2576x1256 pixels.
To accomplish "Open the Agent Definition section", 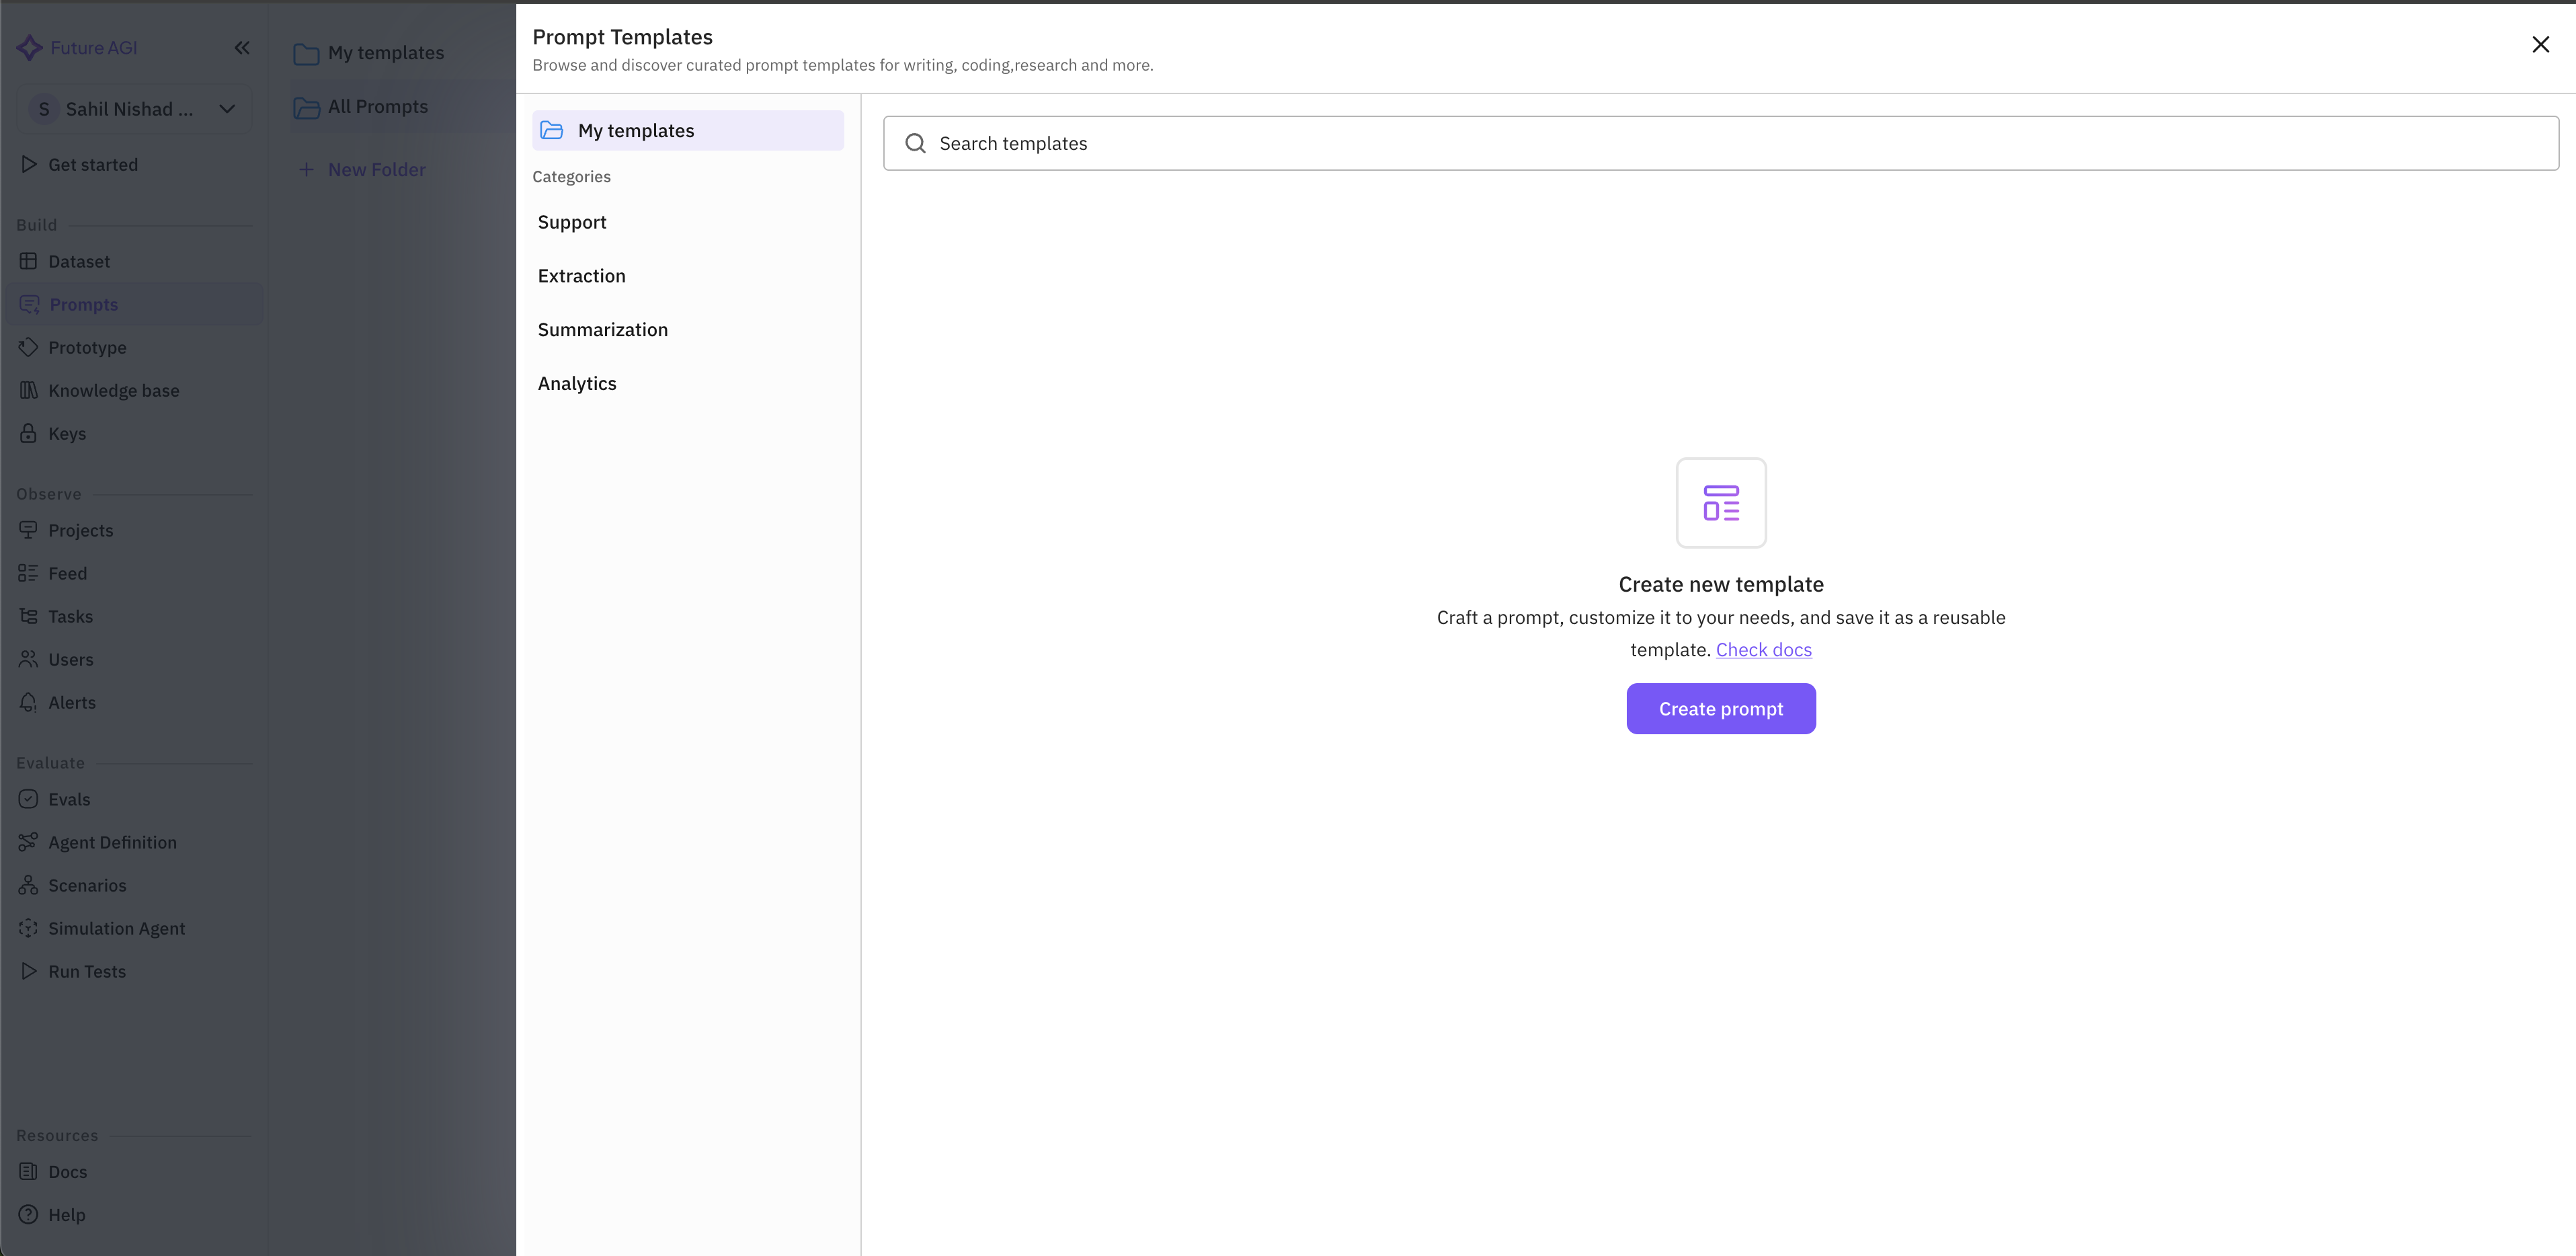I will [112, 842].
